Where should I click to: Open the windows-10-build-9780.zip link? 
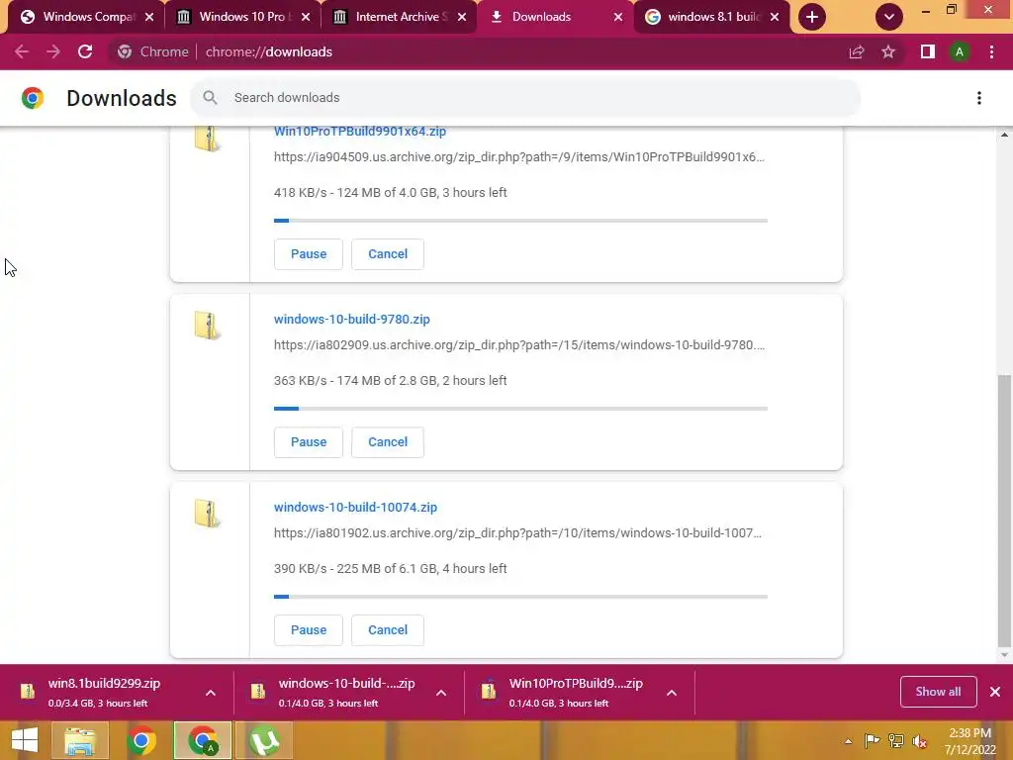click(351, 320)
